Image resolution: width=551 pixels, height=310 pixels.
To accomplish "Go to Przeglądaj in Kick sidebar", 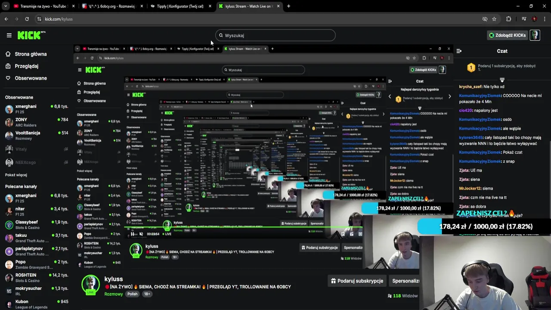I will 27,66.
